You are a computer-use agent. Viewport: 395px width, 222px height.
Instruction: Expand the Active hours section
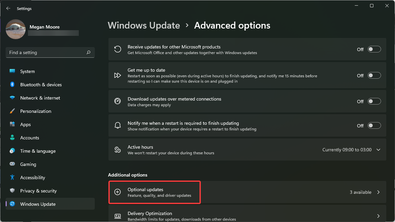tap(378, 149)
